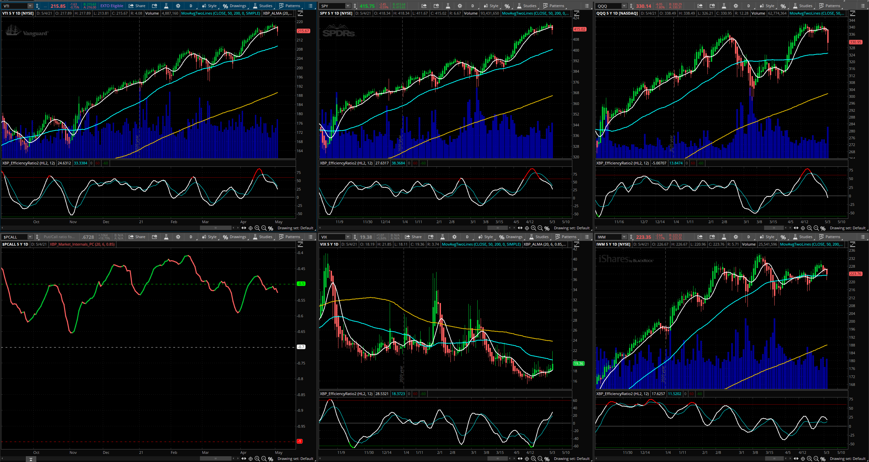Toggle the symbol link clip beside VTI field

click(x=37, y=6)
